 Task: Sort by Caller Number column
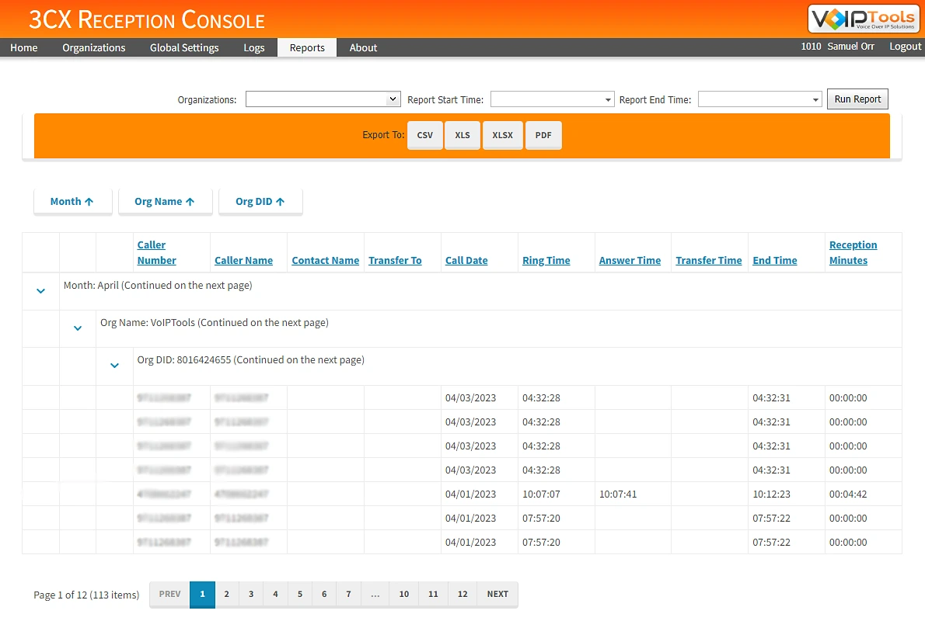coord(156,252)
